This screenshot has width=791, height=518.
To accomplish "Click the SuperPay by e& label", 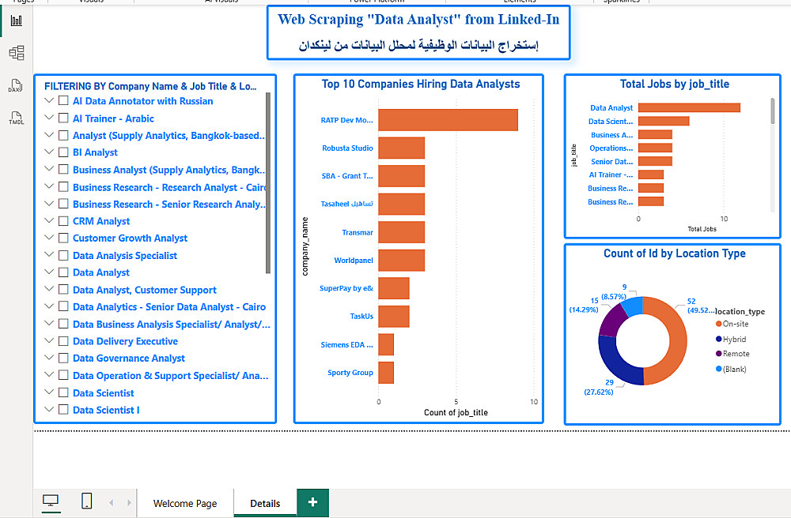I will click(x=346, y=288).
